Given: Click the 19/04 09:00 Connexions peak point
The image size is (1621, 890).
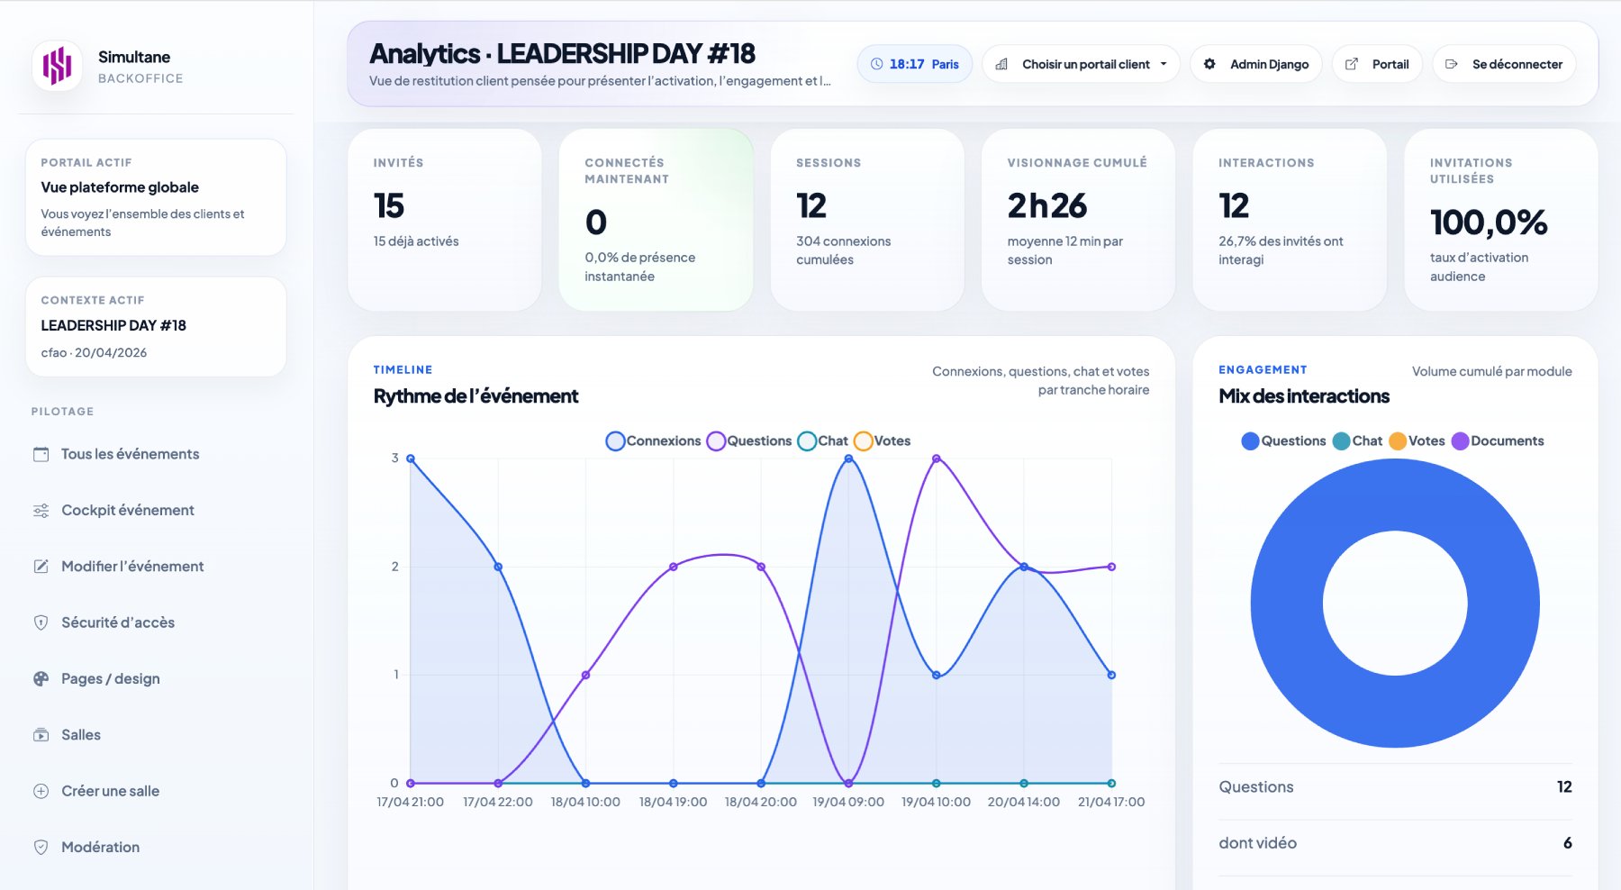Looking at the screenshot, I should (x=848, y=459).
